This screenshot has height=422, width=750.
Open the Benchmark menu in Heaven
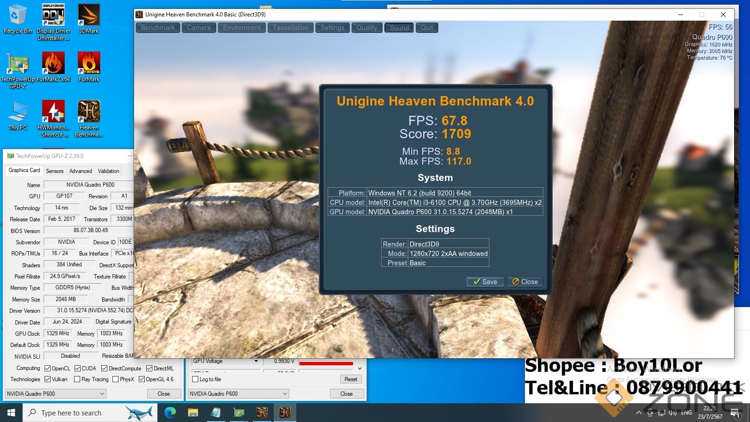click(158, 28)
